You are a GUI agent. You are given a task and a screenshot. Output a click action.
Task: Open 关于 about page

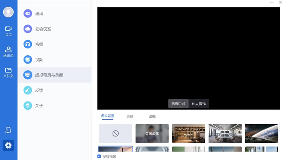[x=39, y=106]
